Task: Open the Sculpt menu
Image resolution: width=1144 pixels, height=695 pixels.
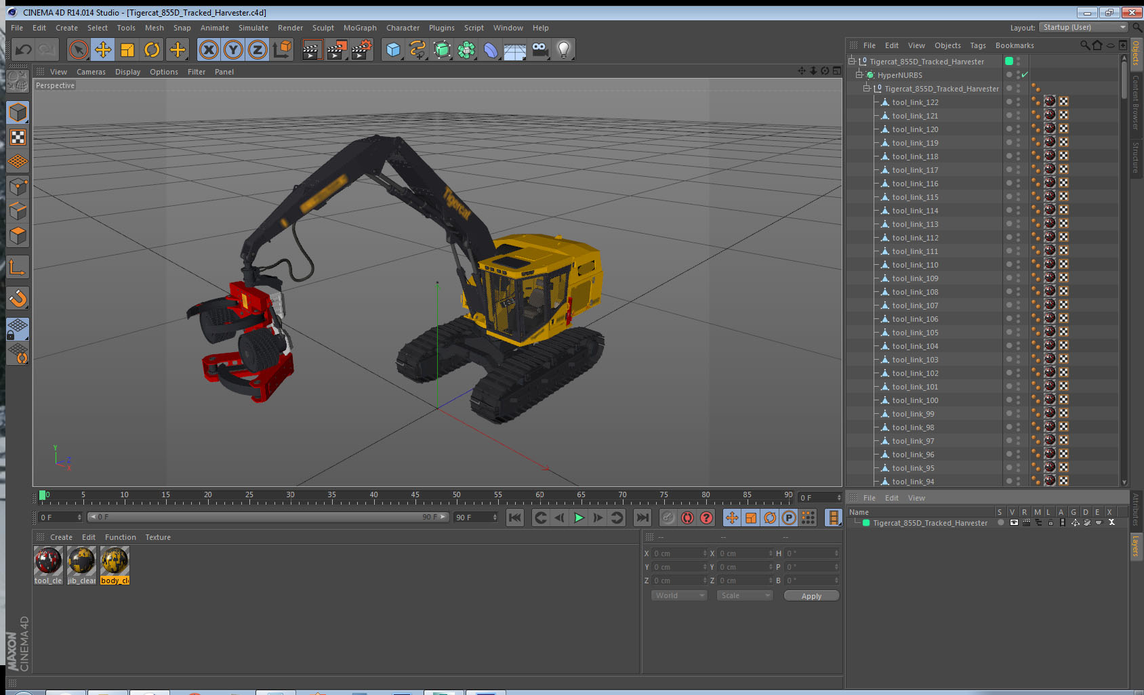Action: tap(323, 28)
